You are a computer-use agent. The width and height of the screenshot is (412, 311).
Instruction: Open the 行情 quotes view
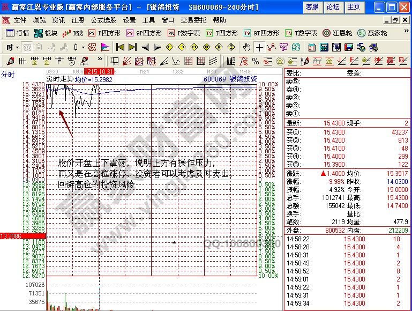pyautogui.click(x=17, y=33)
